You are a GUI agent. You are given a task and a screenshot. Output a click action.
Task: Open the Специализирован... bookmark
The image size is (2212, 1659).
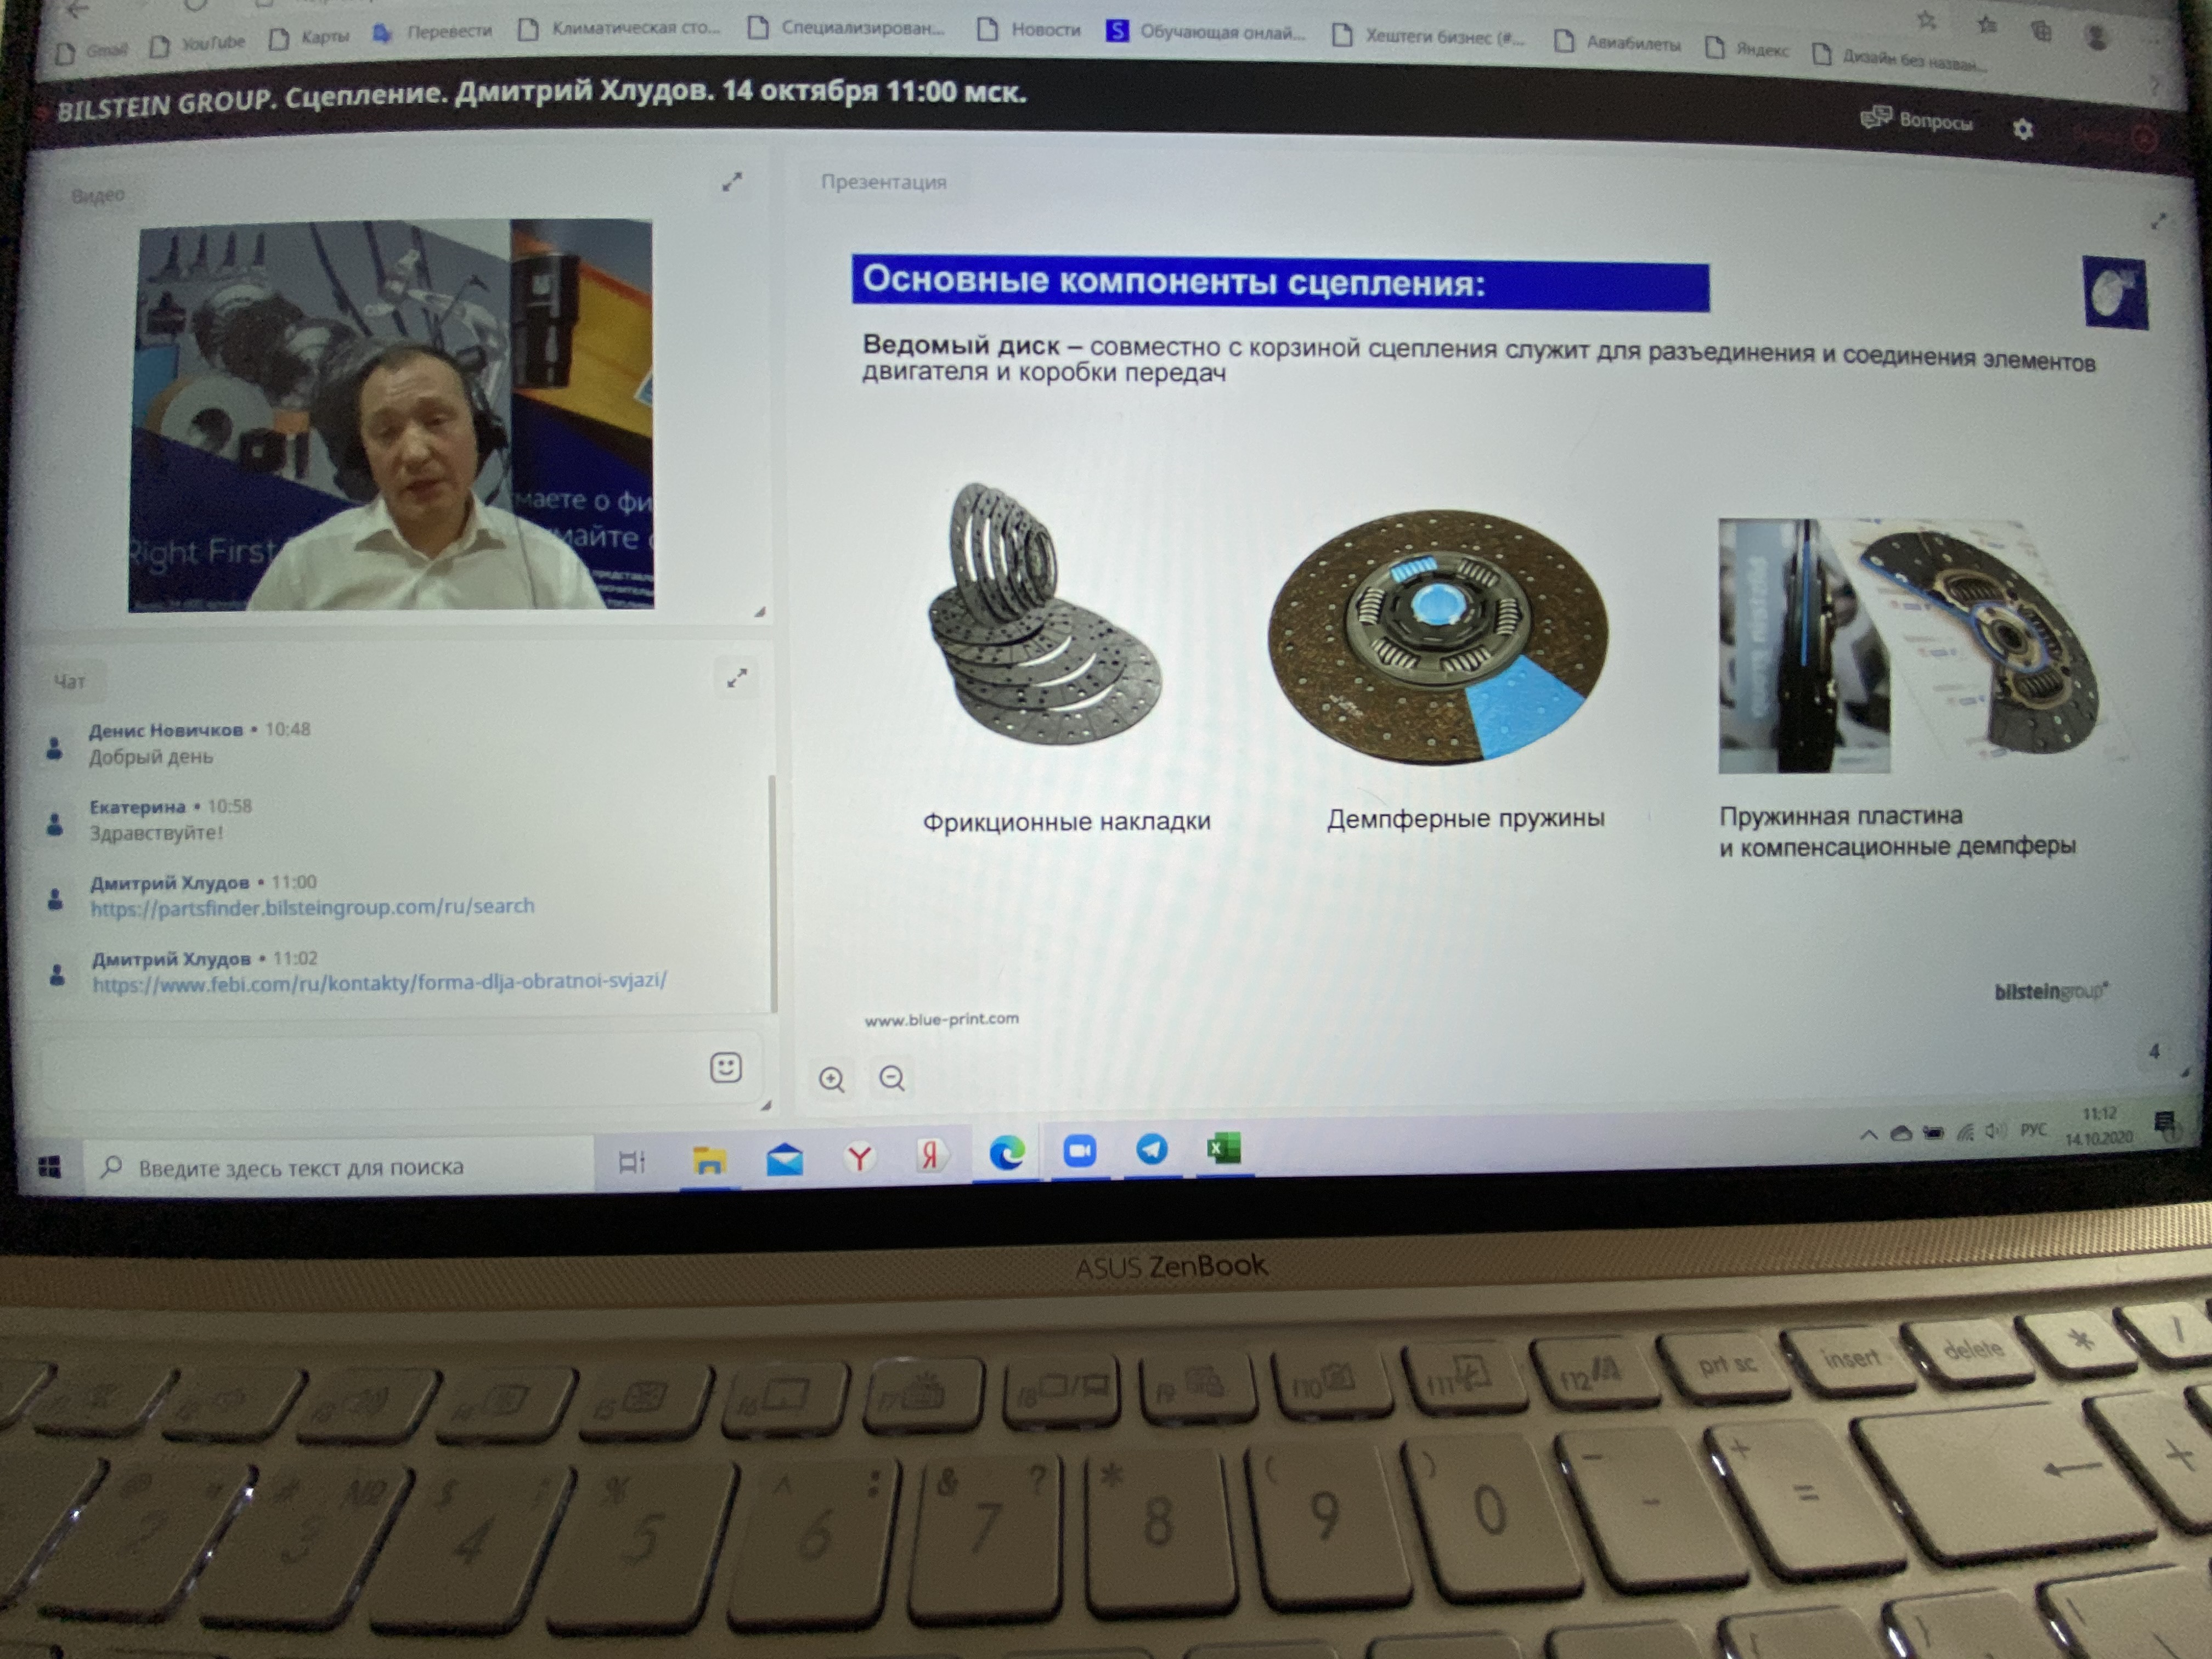847,27
